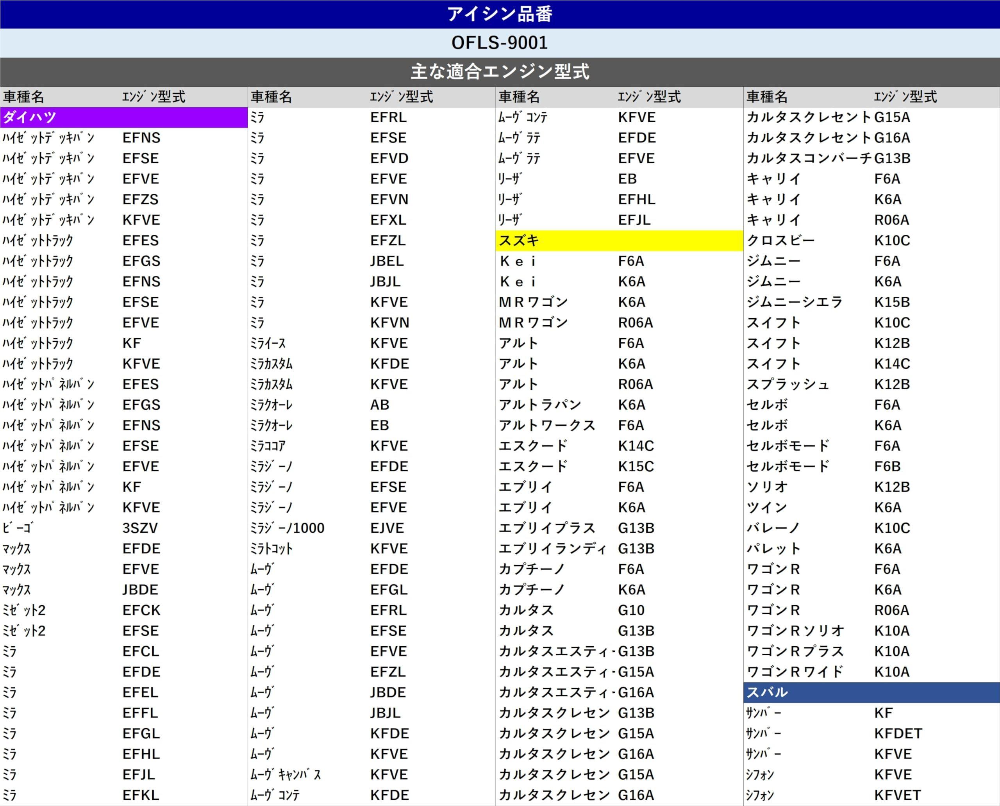Select the 3SZV engine code cell
1000x806 pixels.
point(140,528)
